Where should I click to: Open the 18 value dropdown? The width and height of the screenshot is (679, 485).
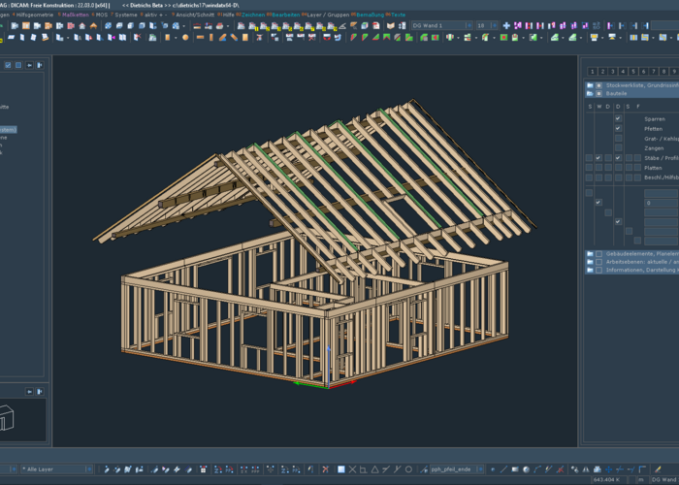tap(494, 26)
